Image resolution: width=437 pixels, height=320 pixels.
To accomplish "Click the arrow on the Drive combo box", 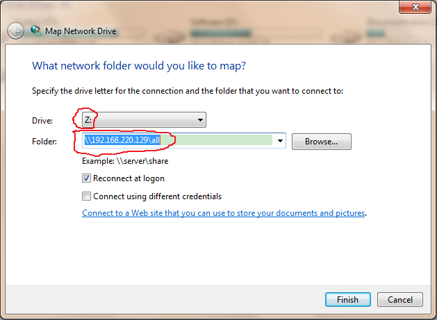I will tap(200, 120).
